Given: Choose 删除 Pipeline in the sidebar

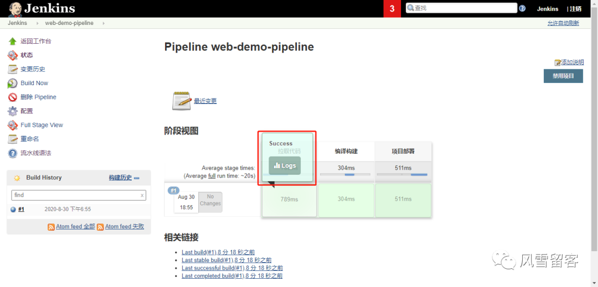Looking at the screenshot, I should (x=39, y=97).
